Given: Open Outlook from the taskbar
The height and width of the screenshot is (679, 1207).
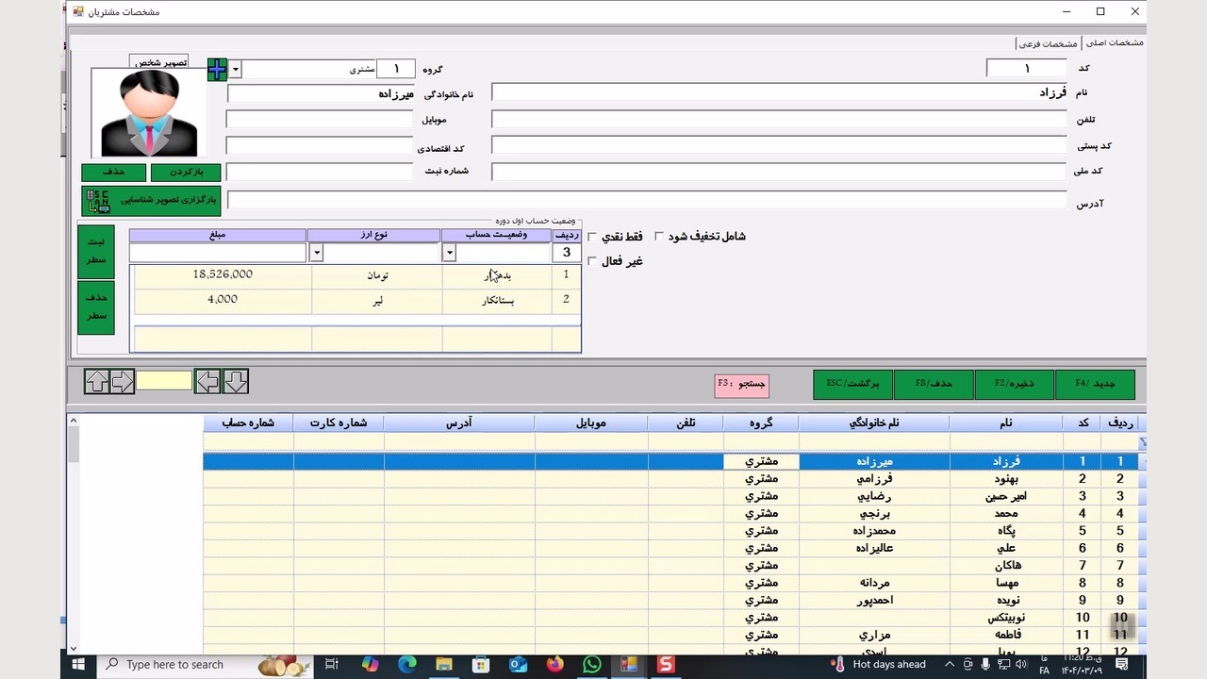Looking at the screenshot, I should click(x=518, y=665).
